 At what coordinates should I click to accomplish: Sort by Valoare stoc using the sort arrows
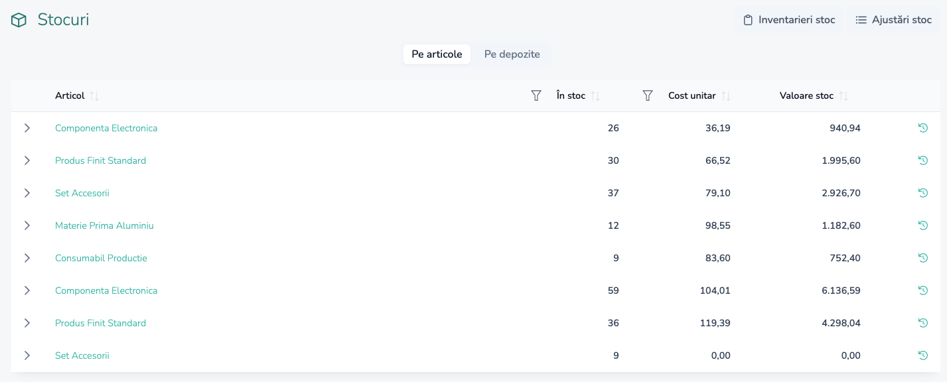pos(843,96)
